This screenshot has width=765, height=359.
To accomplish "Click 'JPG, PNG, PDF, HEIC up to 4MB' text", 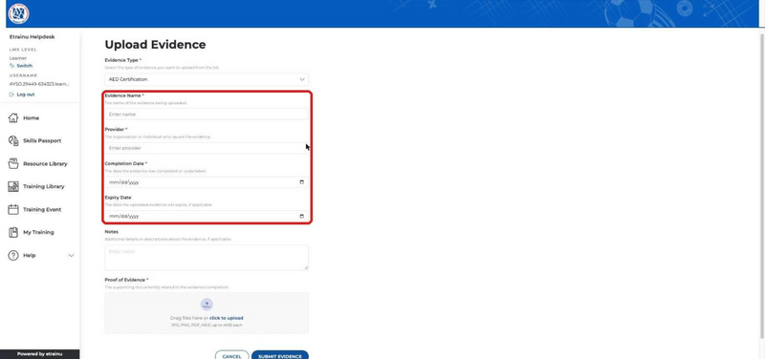I will click(x=207, y=325).
